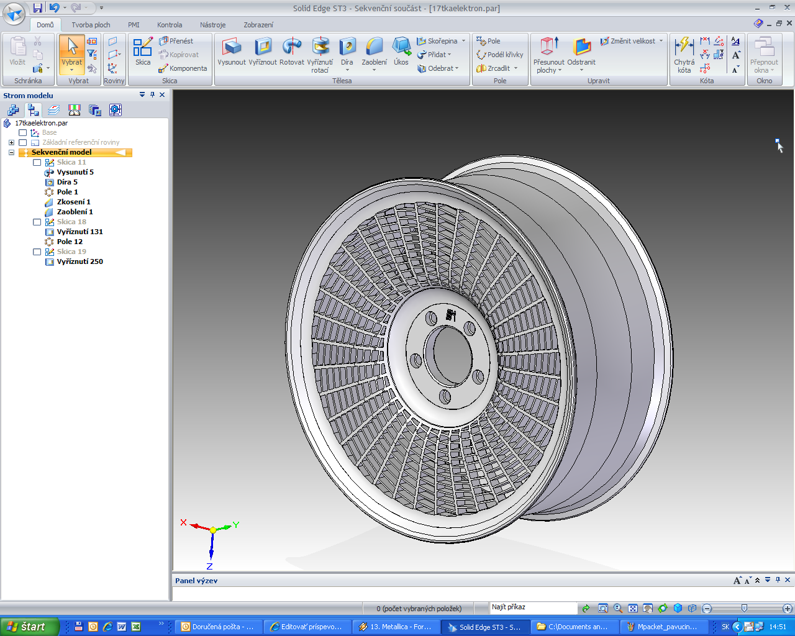The height and width of the screenshot is (636, 795).
Task: Open the Skica sketch tool
Action: click(x=143, y=50)
